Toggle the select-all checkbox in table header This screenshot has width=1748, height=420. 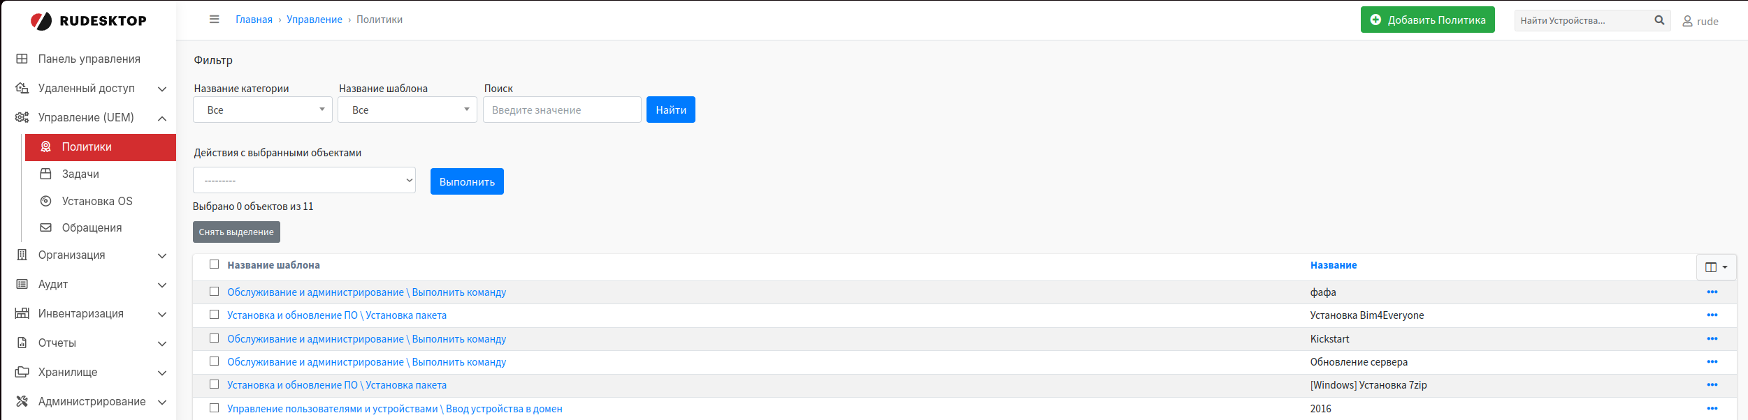point(215,264)
